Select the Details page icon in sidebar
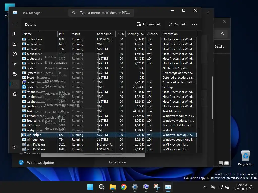 [x=15, y=84]
